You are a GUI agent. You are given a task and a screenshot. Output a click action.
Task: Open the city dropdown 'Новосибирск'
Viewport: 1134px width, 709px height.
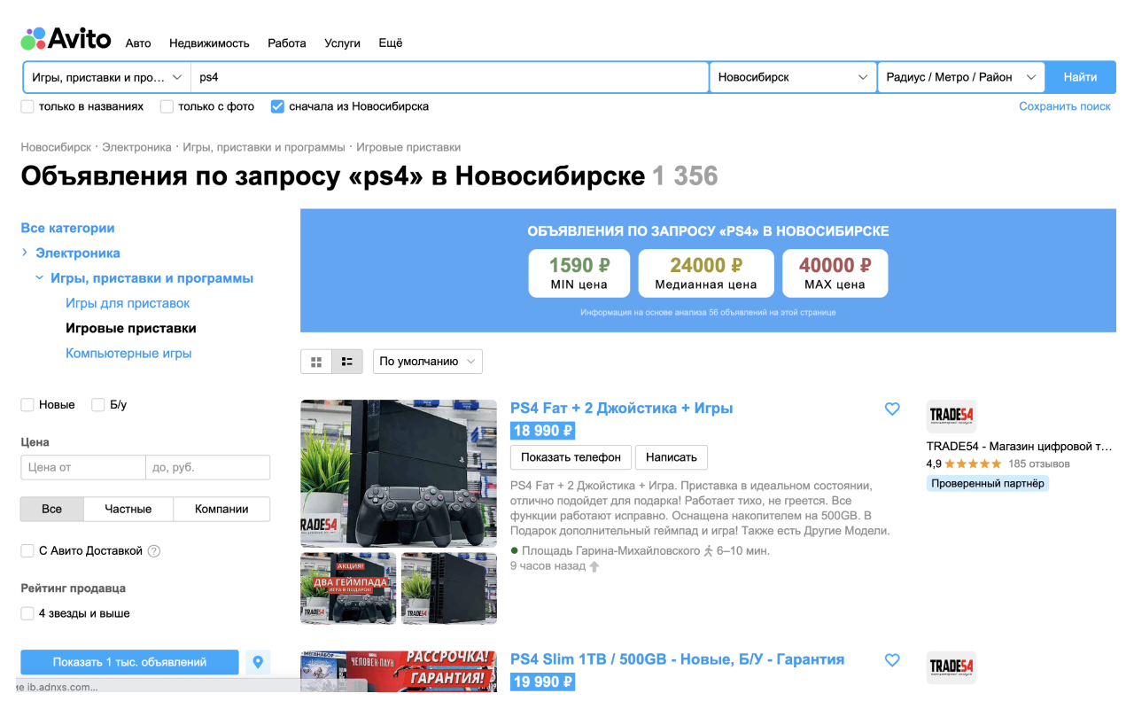793,77
